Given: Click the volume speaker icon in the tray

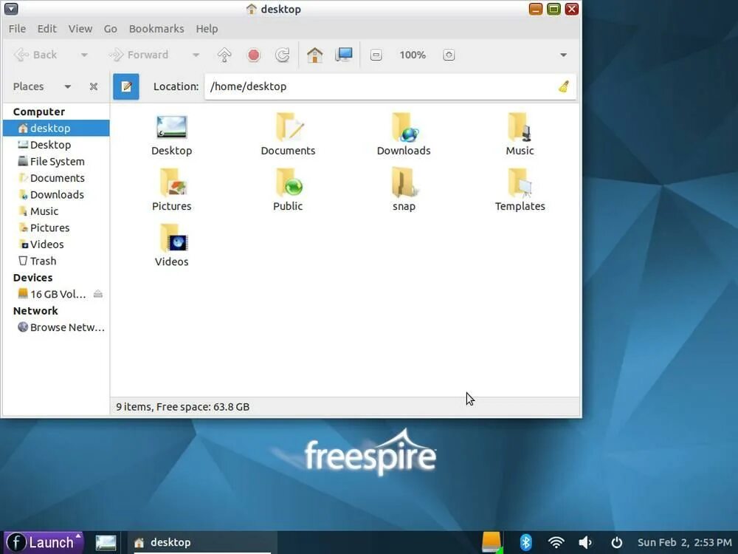Looking at the screenshot, I should (x=585, y=541).
